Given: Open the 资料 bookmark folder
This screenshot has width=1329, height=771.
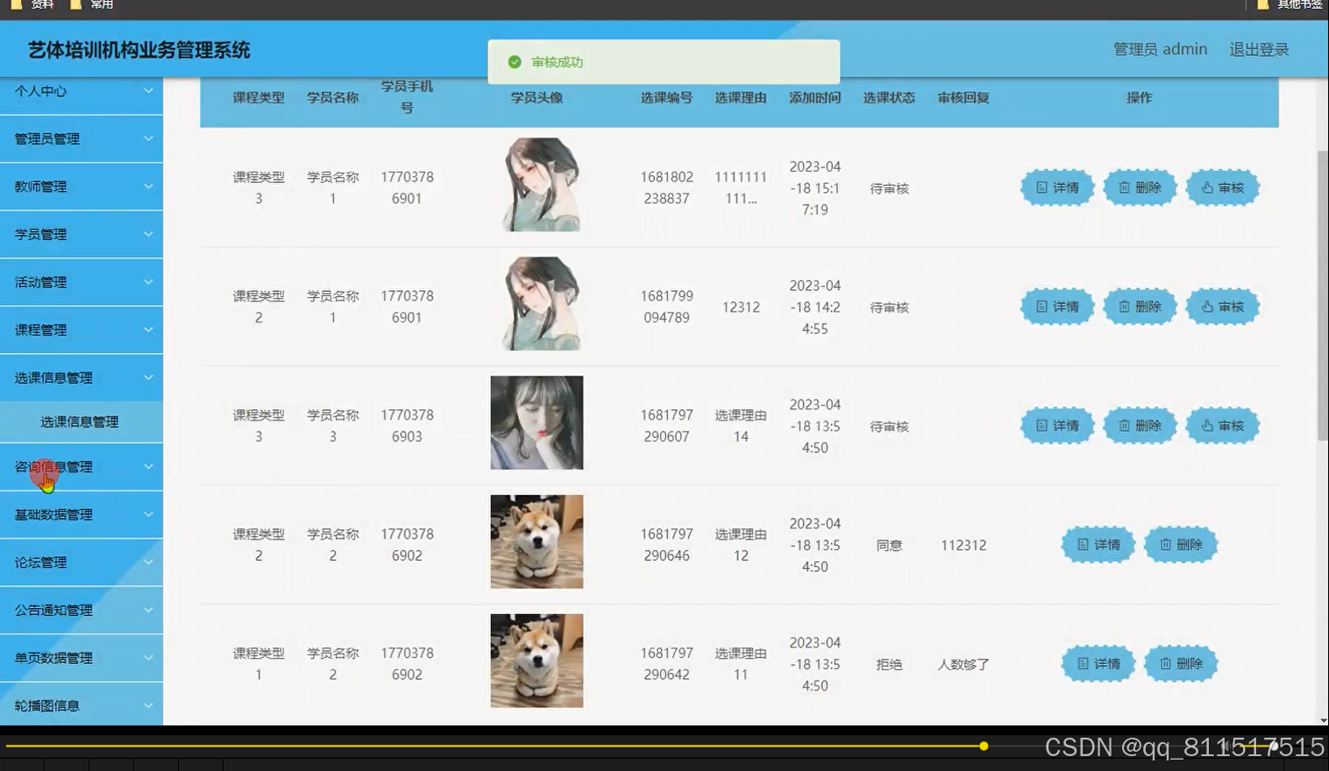Looking at the screenshot, I should [32, 4].
